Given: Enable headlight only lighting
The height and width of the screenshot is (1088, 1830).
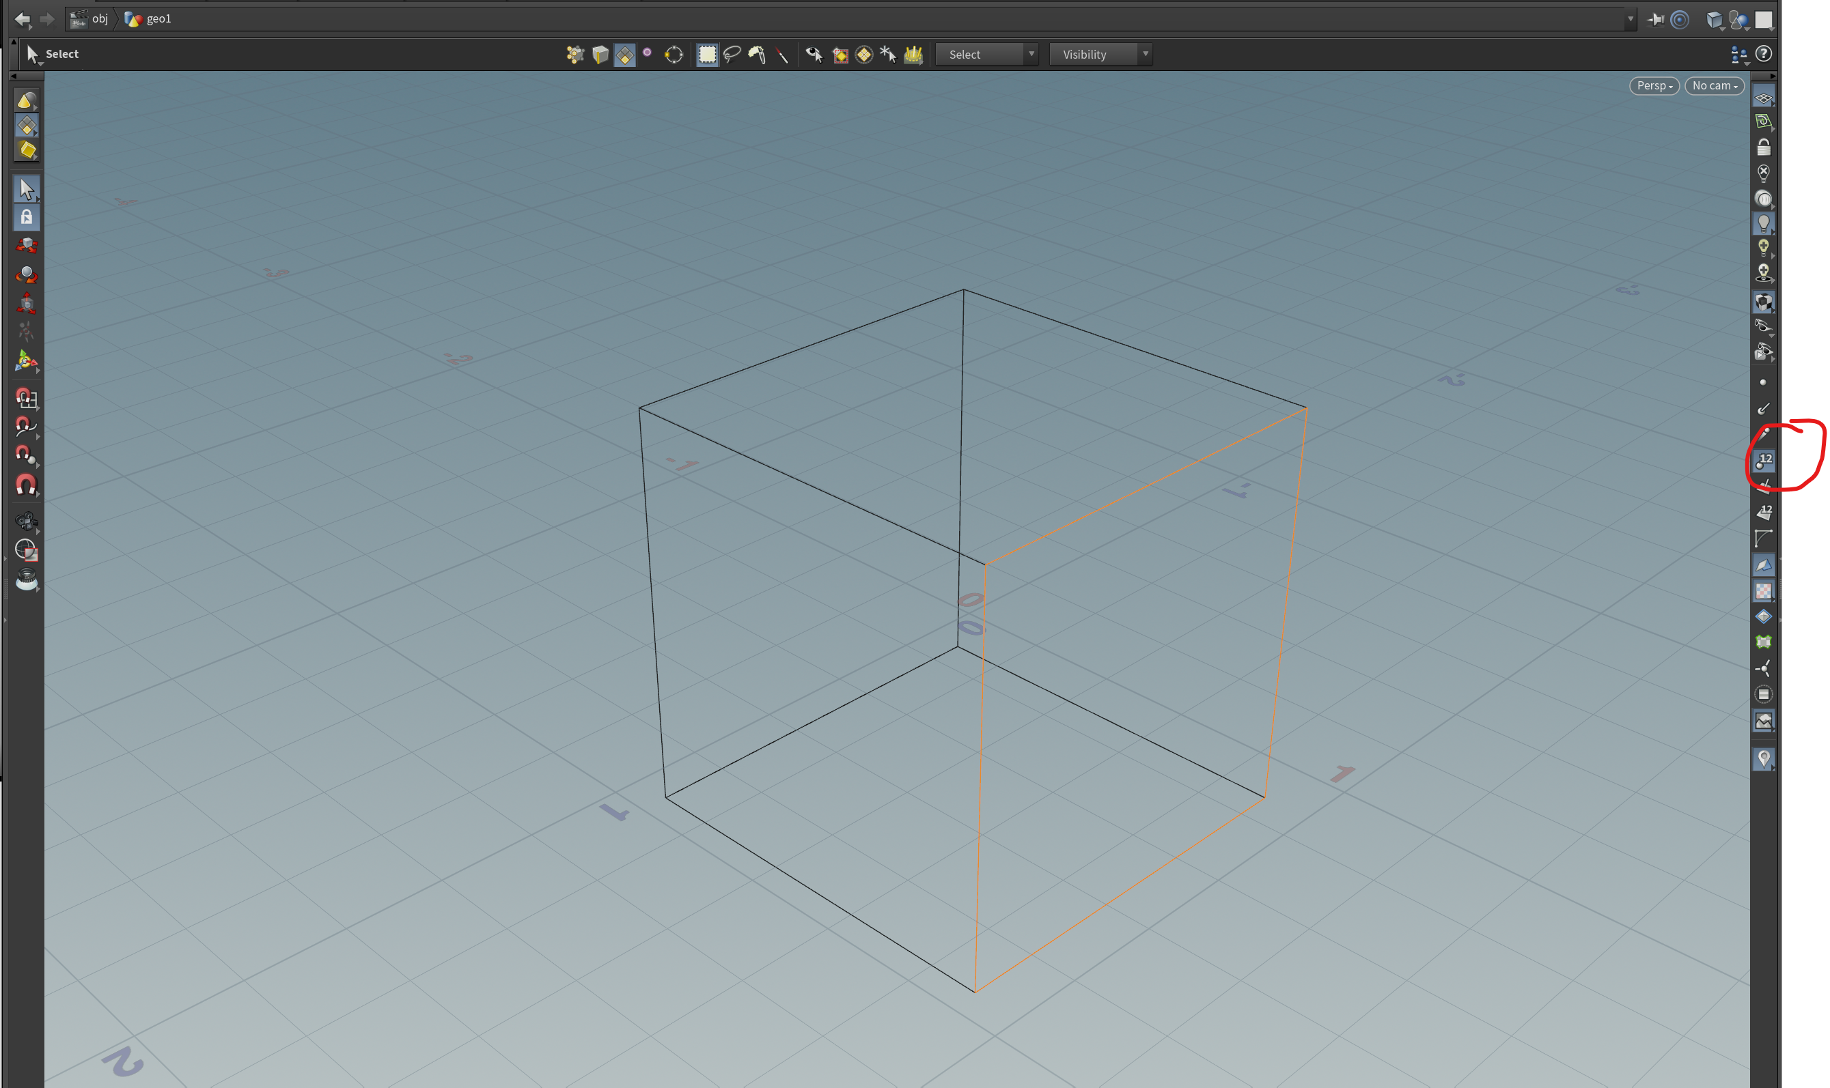Looking at the screenshot, I should pyautogui.click(x=1763, y=198).
